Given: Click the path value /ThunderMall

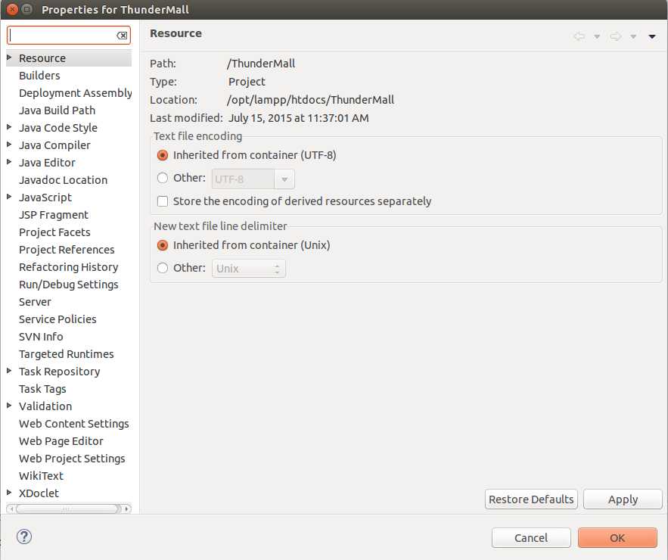Looking at the screenshot, I should pos(261,64).
